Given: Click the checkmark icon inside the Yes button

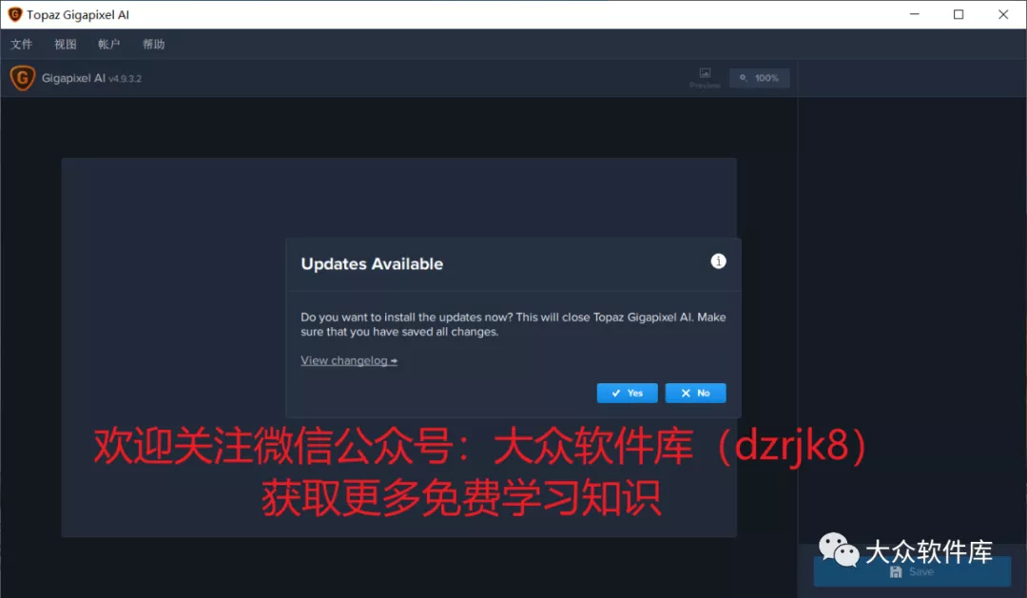Looking at the screenshot, I should (x=614, y=393).
